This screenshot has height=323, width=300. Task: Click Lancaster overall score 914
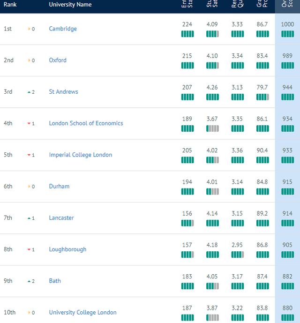287,213
